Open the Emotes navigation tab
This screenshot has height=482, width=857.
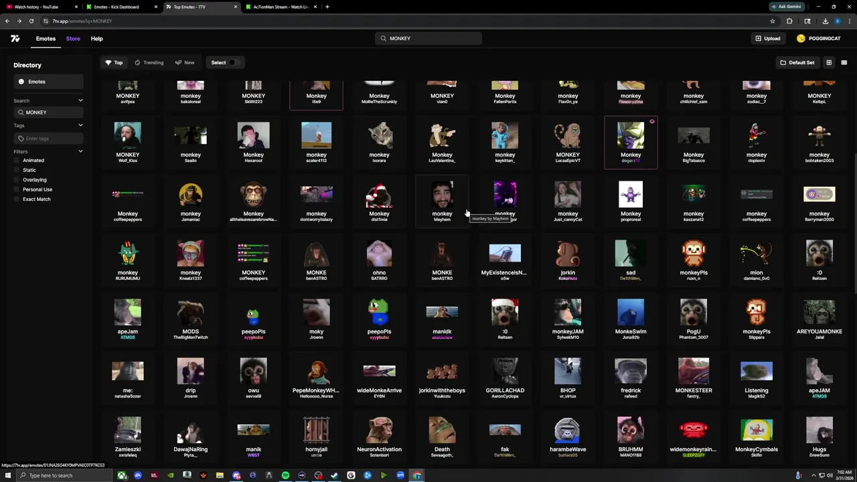[x=46, y=39]
